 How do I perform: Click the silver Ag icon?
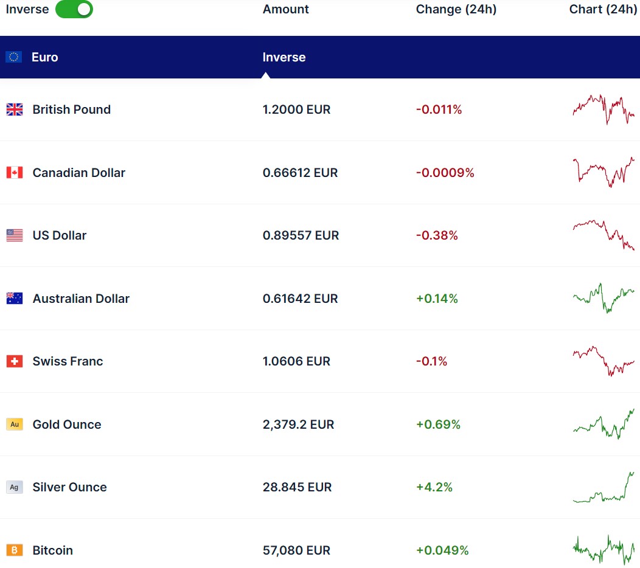coord(14,487)
